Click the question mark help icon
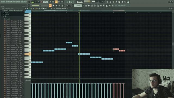This screenshot has height=98, width=174. click(x=116, y=2)
